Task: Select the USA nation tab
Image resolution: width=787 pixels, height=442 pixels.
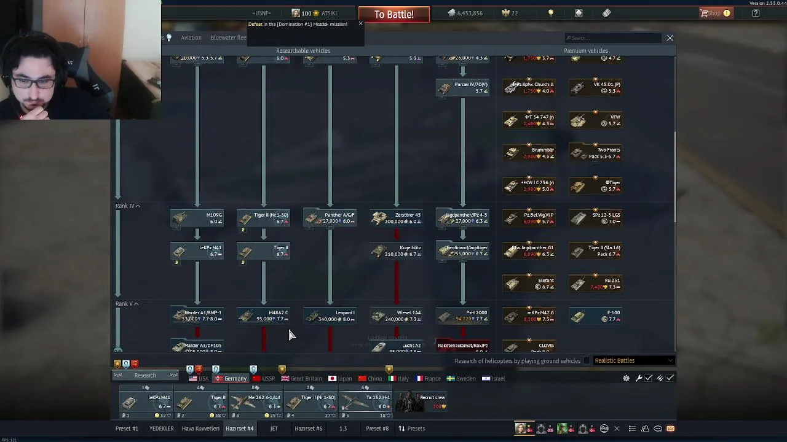Action: coord(199,379)
